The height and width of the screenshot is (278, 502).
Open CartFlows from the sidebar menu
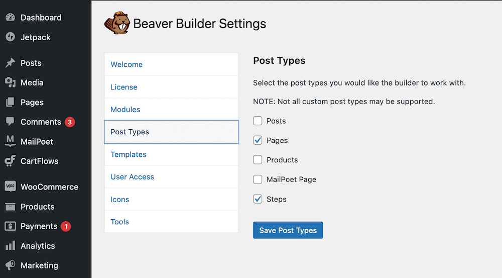click(39, 161)
